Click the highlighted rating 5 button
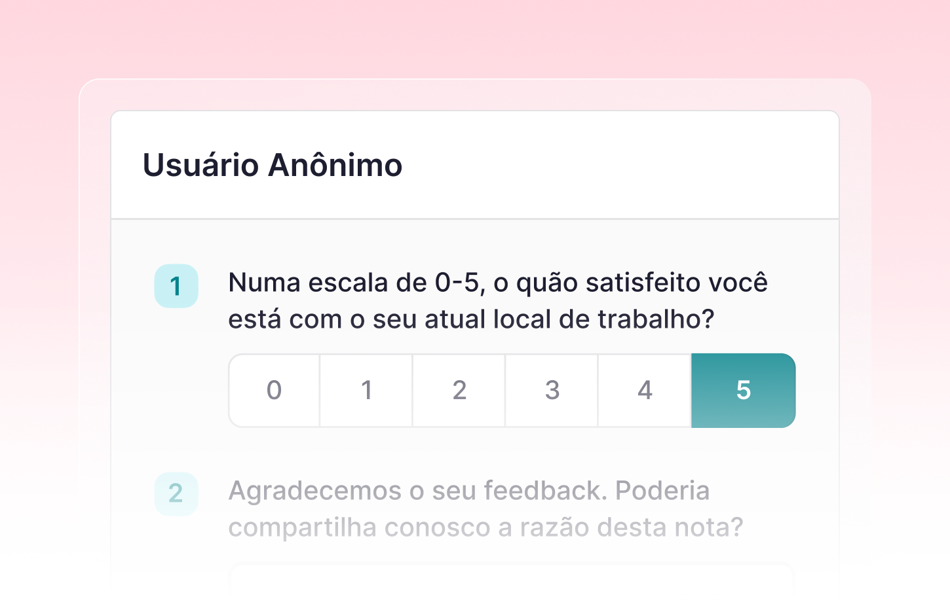 (743, 391)
